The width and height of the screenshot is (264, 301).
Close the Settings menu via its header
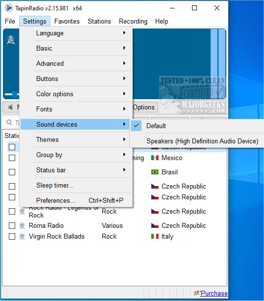[x=35, y=21]
